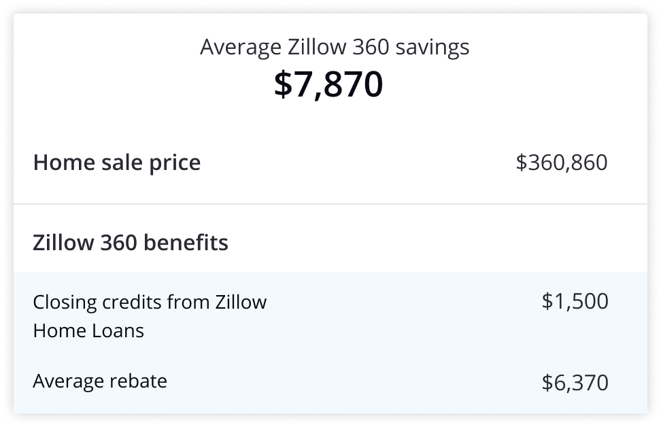Select the $6,370 average rebate amount
This screenshot has height=427, width=661.
(575, 383)
